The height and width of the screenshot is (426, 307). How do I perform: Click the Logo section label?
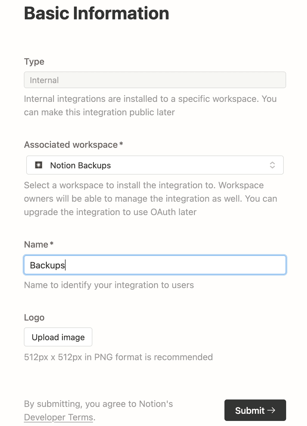tap(34, 318)
